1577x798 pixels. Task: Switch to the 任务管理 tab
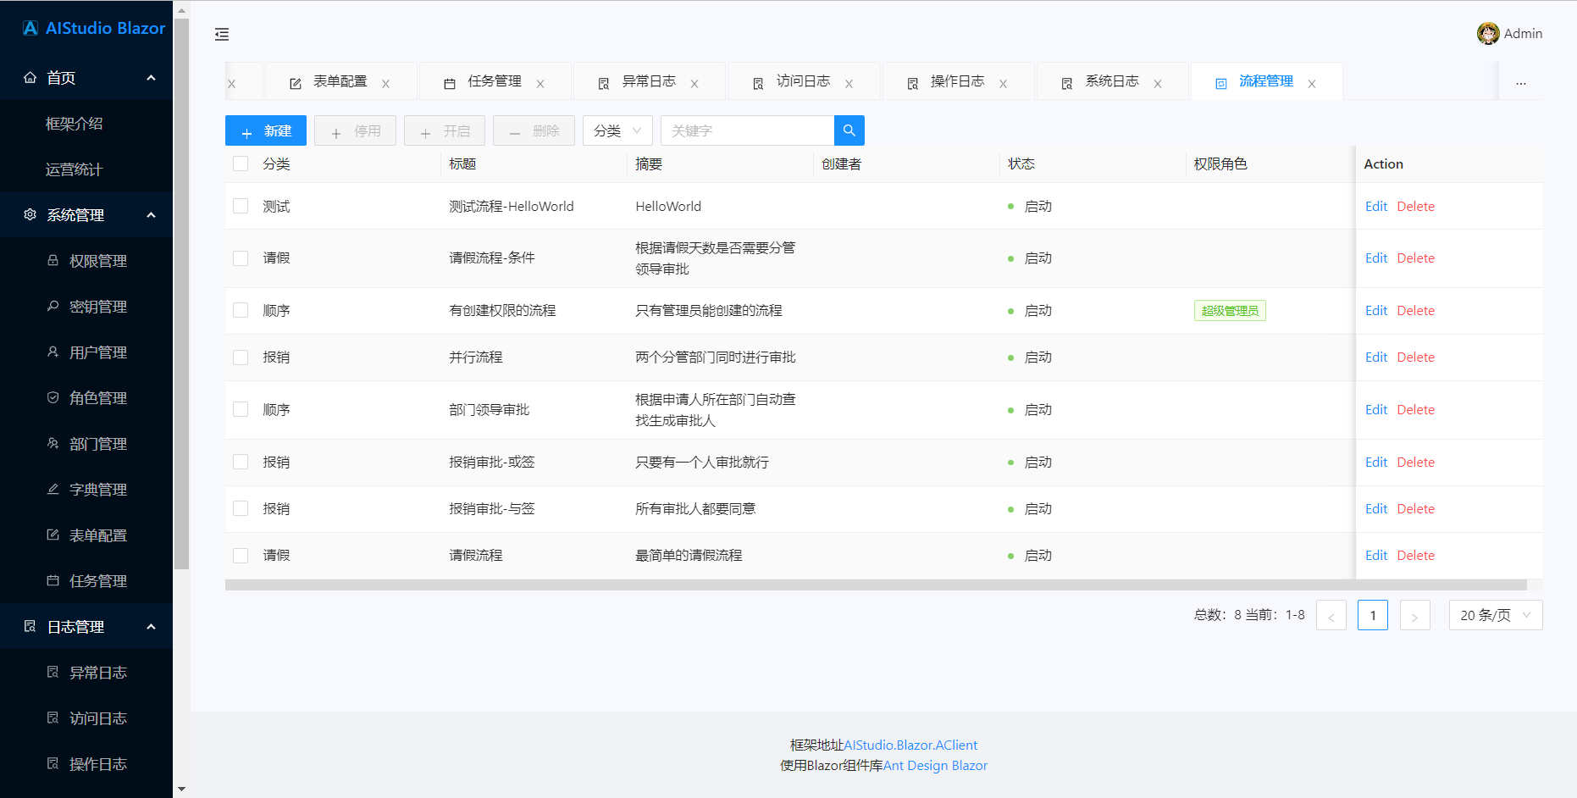496,80
